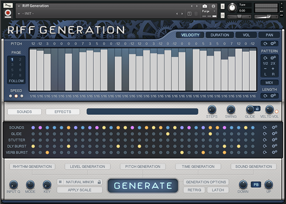Click the MIDI button
Viewport: 286px width, 204px height.
tap(269, 83)
